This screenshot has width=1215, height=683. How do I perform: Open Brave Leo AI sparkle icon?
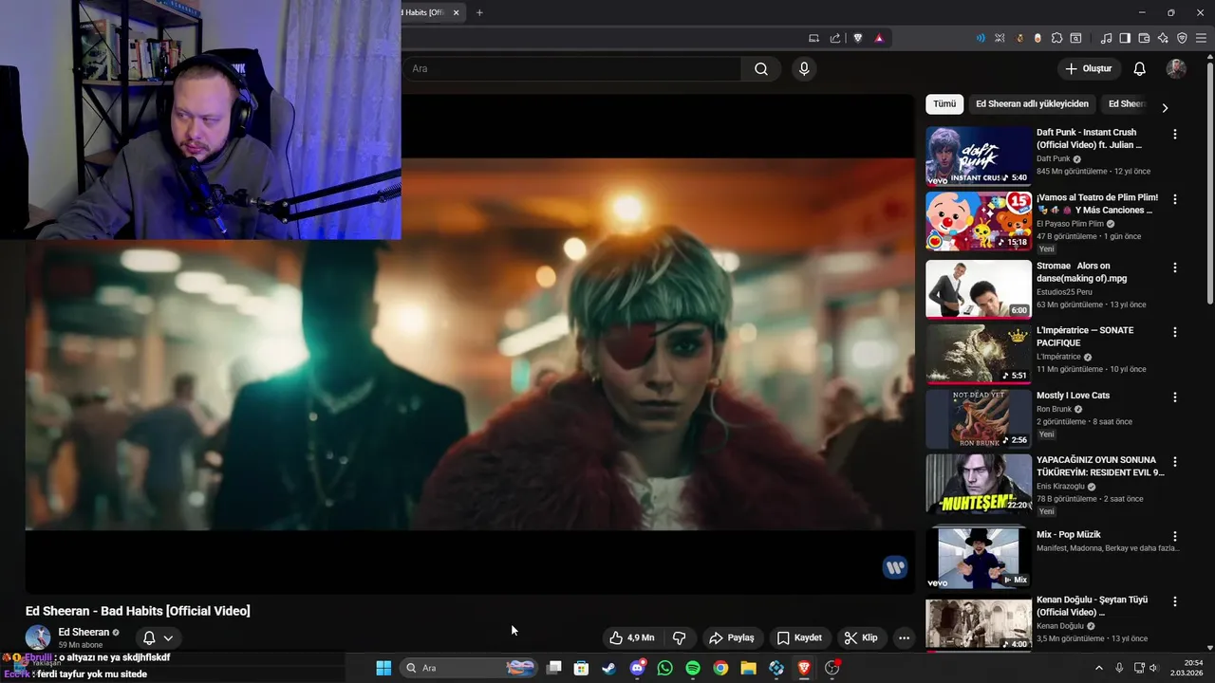[x=1163, y=38]
